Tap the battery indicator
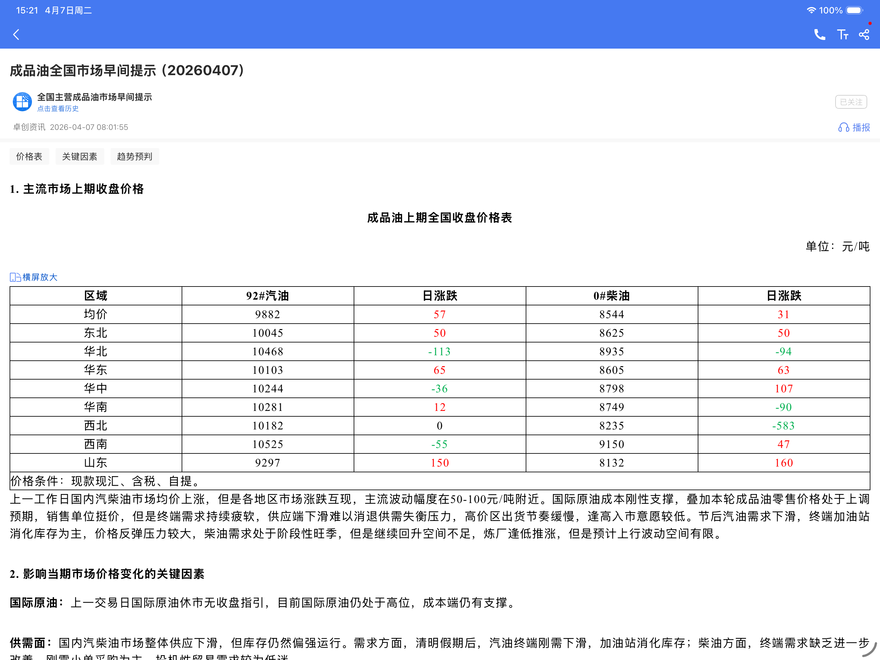This screenshot has height=660, width=880. click(854, 10)
